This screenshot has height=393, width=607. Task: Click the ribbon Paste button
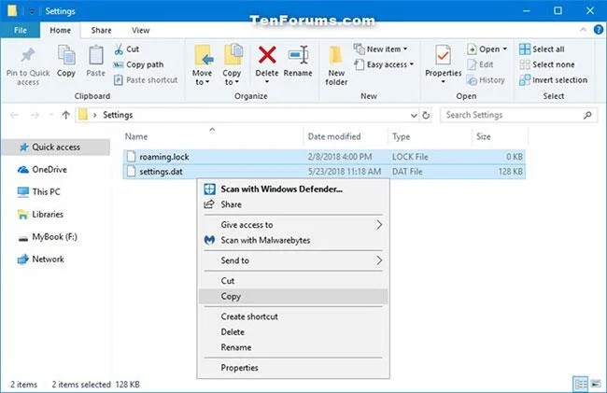(x=95, y=62)
